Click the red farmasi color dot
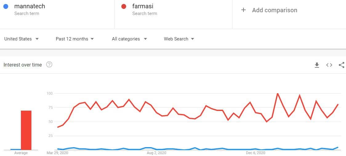This screenshot has height=156, width=346. click(124, 6)
